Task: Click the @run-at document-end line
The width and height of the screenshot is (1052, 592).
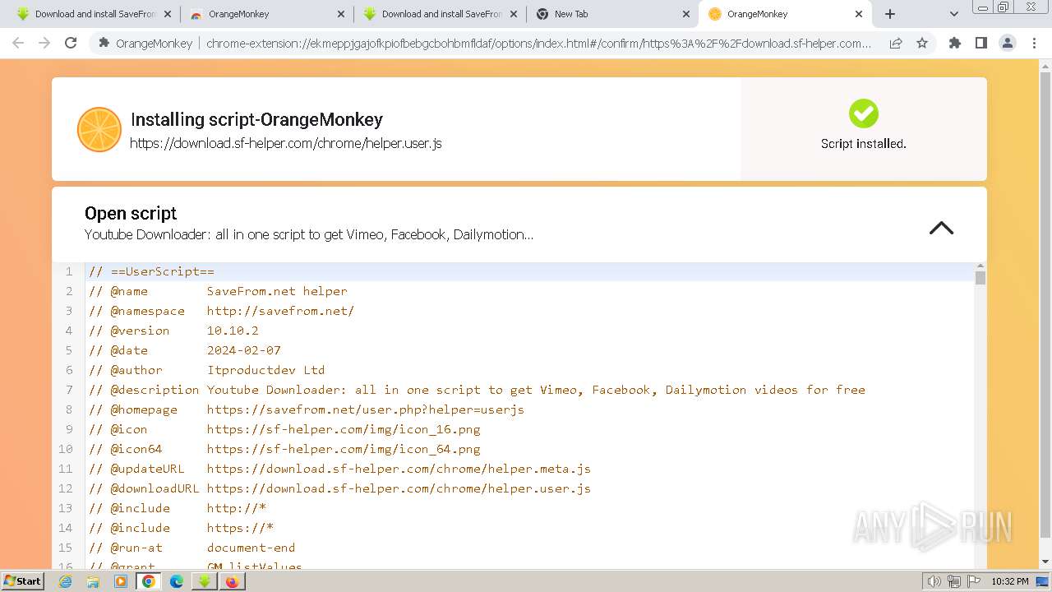Action: tap(191, 548)
